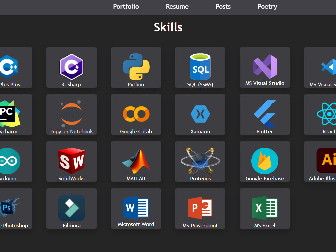Click the "Filmora" label text
Viewport: 336px width, 252px height.
pos(72,226)
